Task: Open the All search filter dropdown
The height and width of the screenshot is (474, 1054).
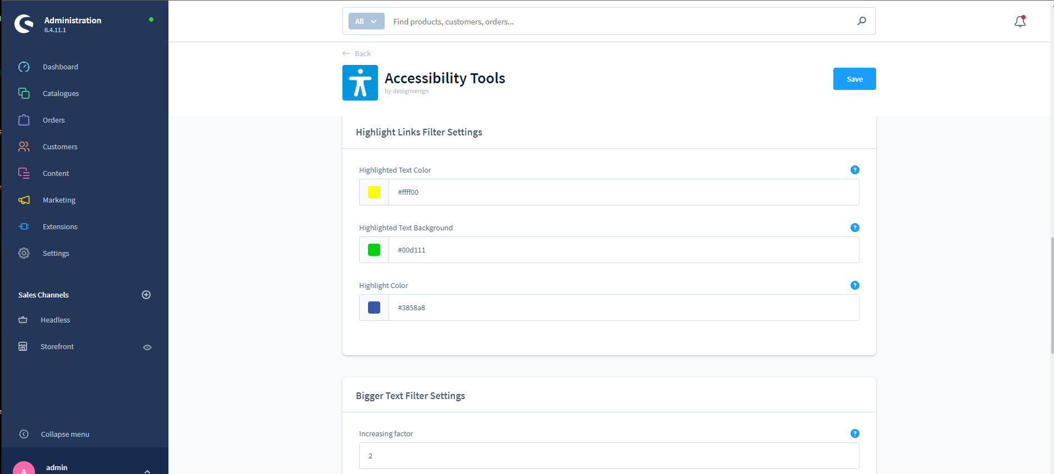Action: coord(366,21)
